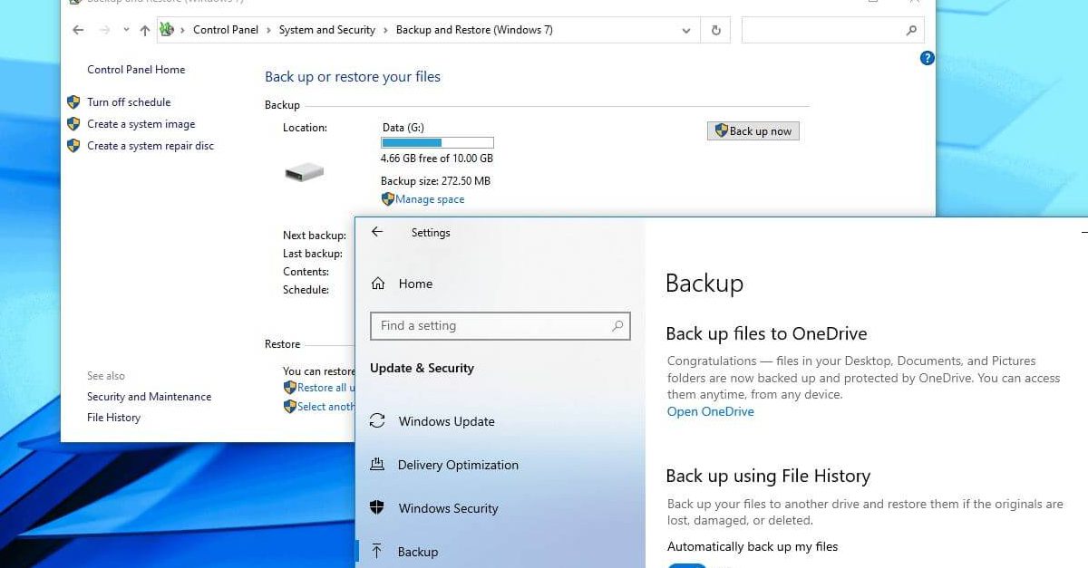This screenshot has height=568, width=1088.
Task: Click the Settings back arrow
Action: (377, 232)
